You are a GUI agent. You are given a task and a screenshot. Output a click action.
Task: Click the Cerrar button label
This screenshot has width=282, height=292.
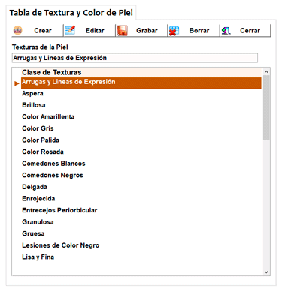(x=250, y=31)
